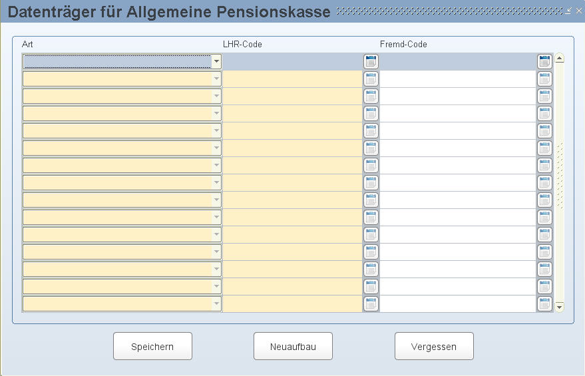Click the Speichern button

point(152,347)
